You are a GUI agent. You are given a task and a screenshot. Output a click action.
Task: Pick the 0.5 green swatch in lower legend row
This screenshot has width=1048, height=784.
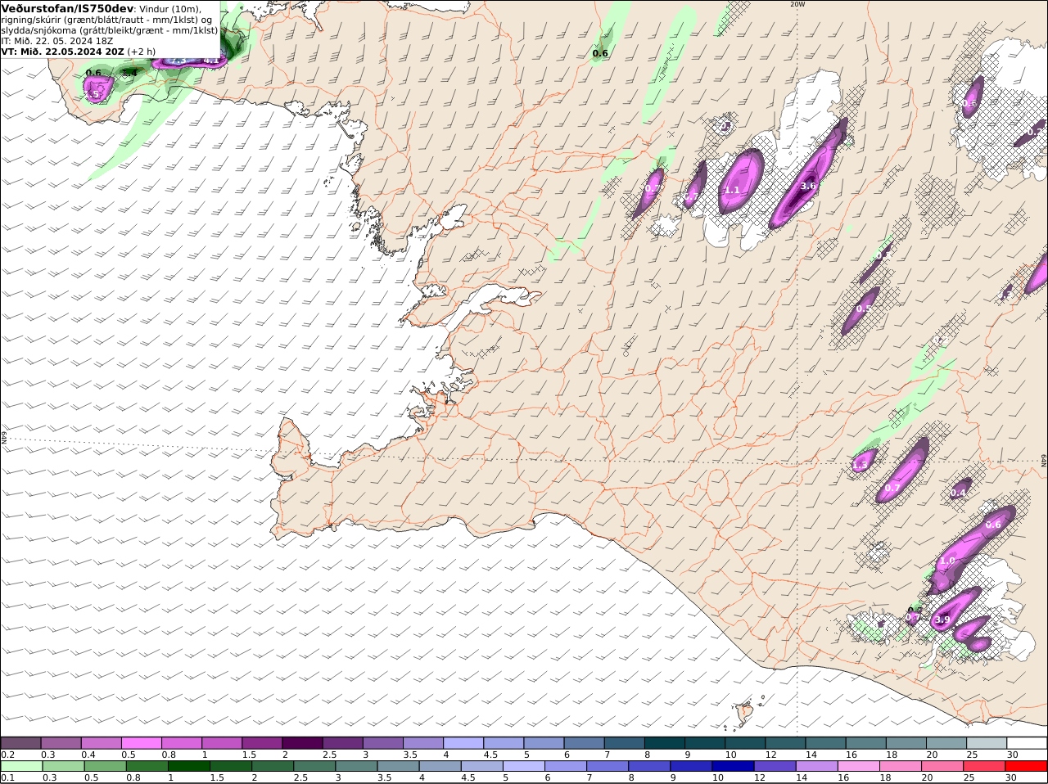[x=105, y=767]
